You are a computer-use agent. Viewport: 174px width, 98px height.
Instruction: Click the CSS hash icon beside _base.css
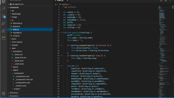[12, 54]
